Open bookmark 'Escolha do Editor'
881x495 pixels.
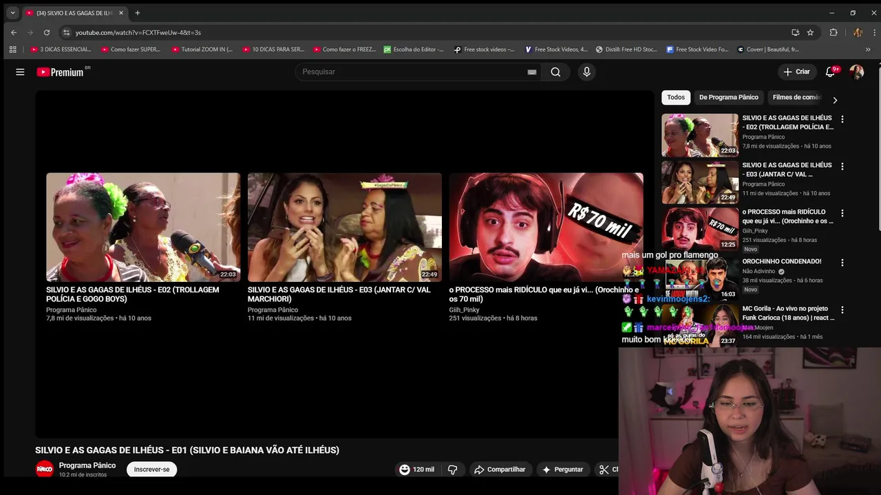pos(413,49)
